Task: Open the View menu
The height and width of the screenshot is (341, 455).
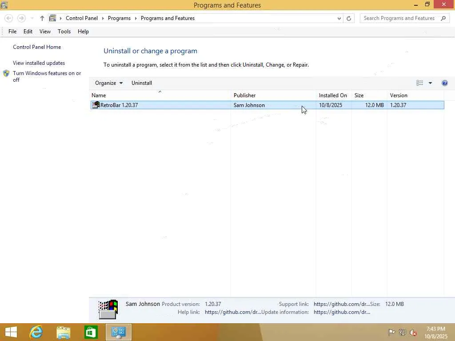Action: 45,32
